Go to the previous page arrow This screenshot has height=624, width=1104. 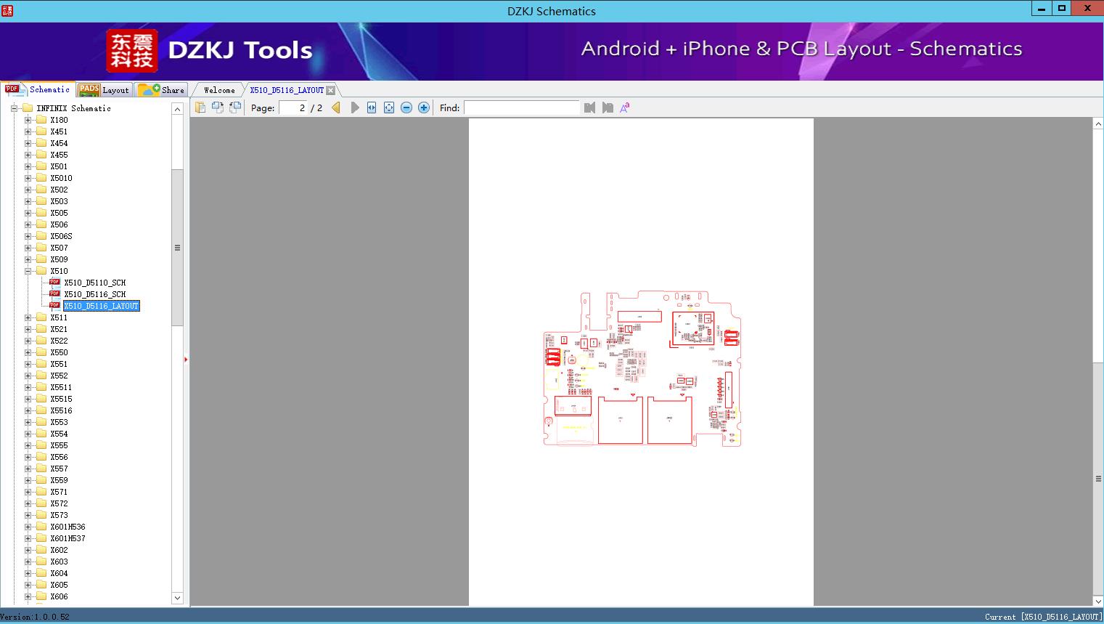[x=335, y=108]
